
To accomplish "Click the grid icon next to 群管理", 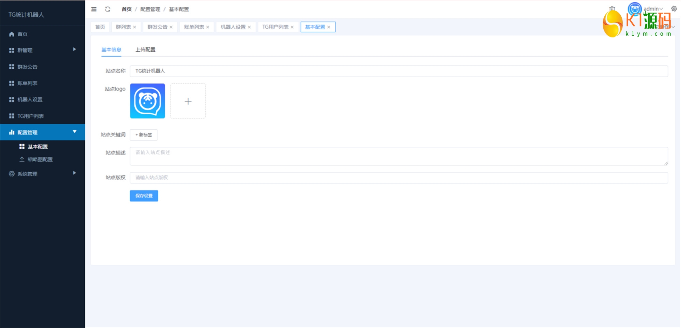I will tap(12, 50).
